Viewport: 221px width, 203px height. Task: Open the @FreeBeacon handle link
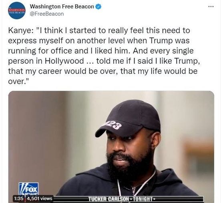(47, 14)
